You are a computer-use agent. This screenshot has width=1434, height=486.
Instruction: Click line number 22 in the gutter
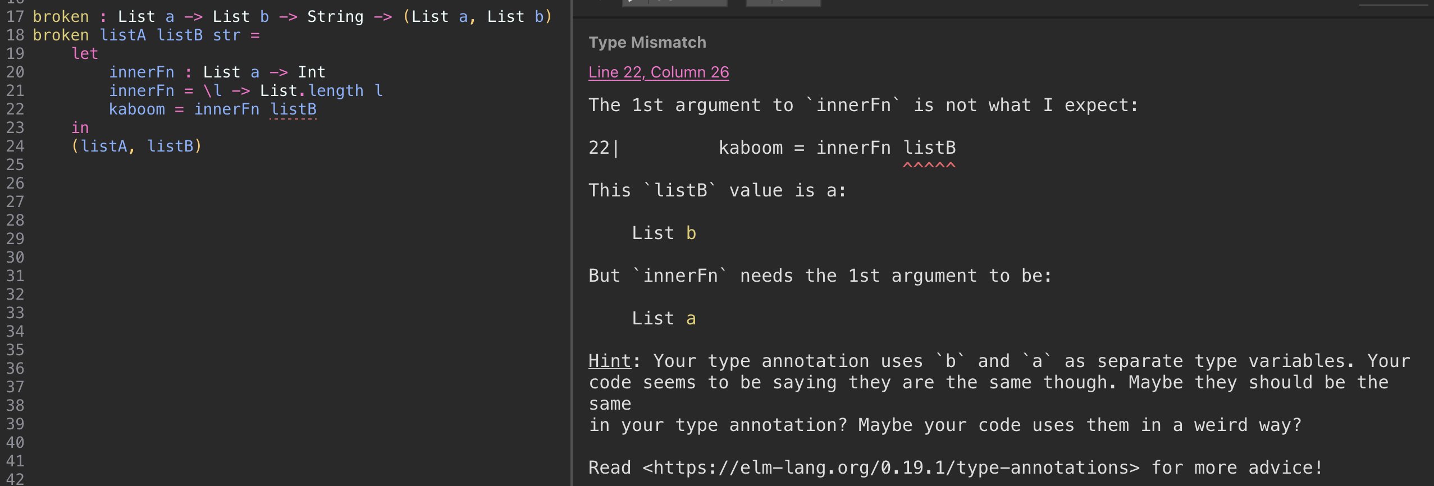[x=15, y=109]
